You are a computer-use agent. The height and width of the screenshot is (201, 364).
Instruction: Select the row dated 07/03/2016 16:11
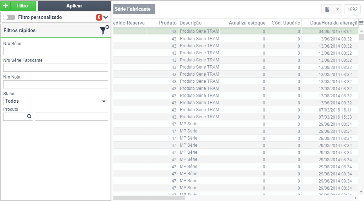[236, 110]
